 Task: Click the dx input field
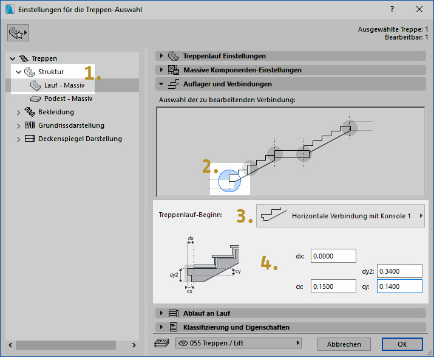[333, 256]
